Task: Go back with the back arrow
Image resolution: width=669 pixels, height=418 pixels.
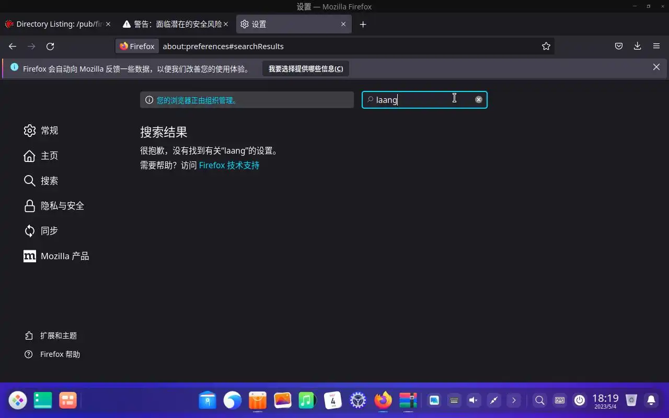Action: click(13, 46)
